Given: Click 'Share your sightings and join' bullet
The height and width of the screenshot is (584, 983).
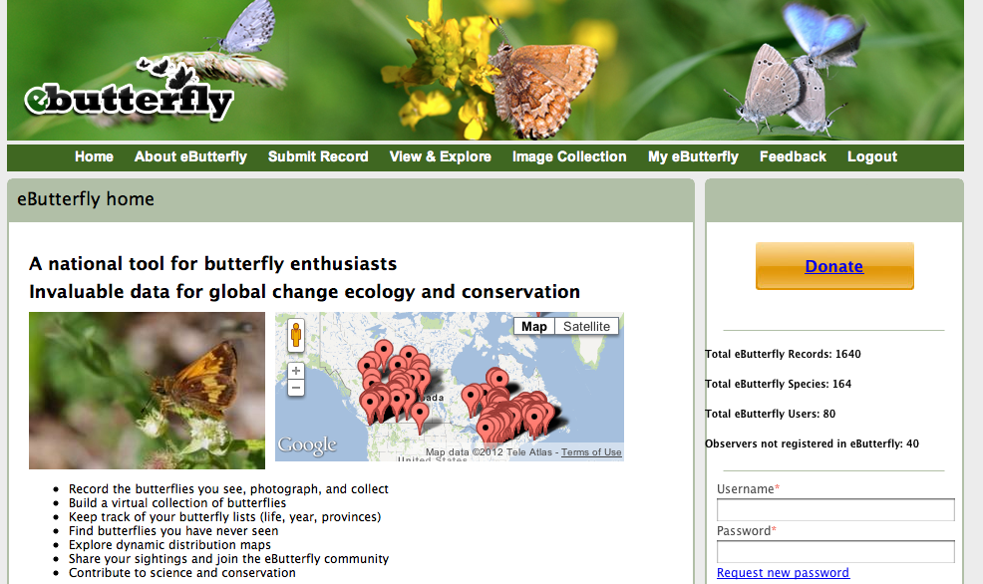Looking at the screenshot, I should pyautogui.click(x=229, y=559).
